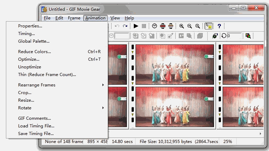Select the top middle dancer frame thumbnail
This screenshot has width=269, height=151.
click(x=175, y=65)
